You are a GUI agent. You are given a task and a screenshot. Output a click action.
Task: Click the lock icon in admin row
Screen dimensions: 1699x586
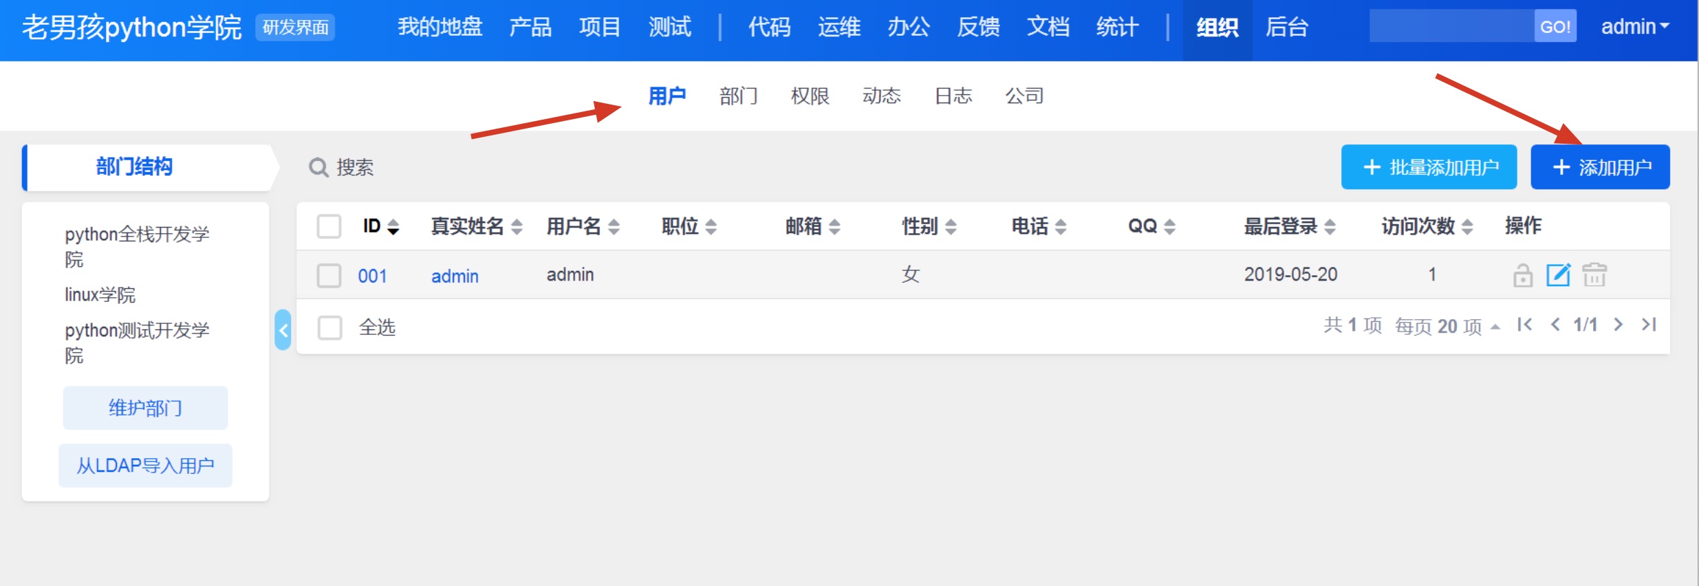(x=1522, y=275)
